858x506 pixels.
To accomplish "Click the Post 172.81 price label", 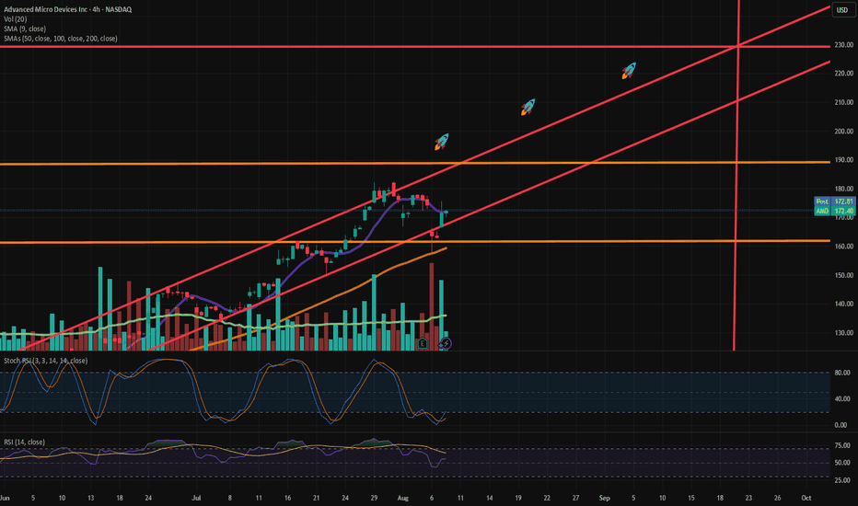I will tap(834, 201).
